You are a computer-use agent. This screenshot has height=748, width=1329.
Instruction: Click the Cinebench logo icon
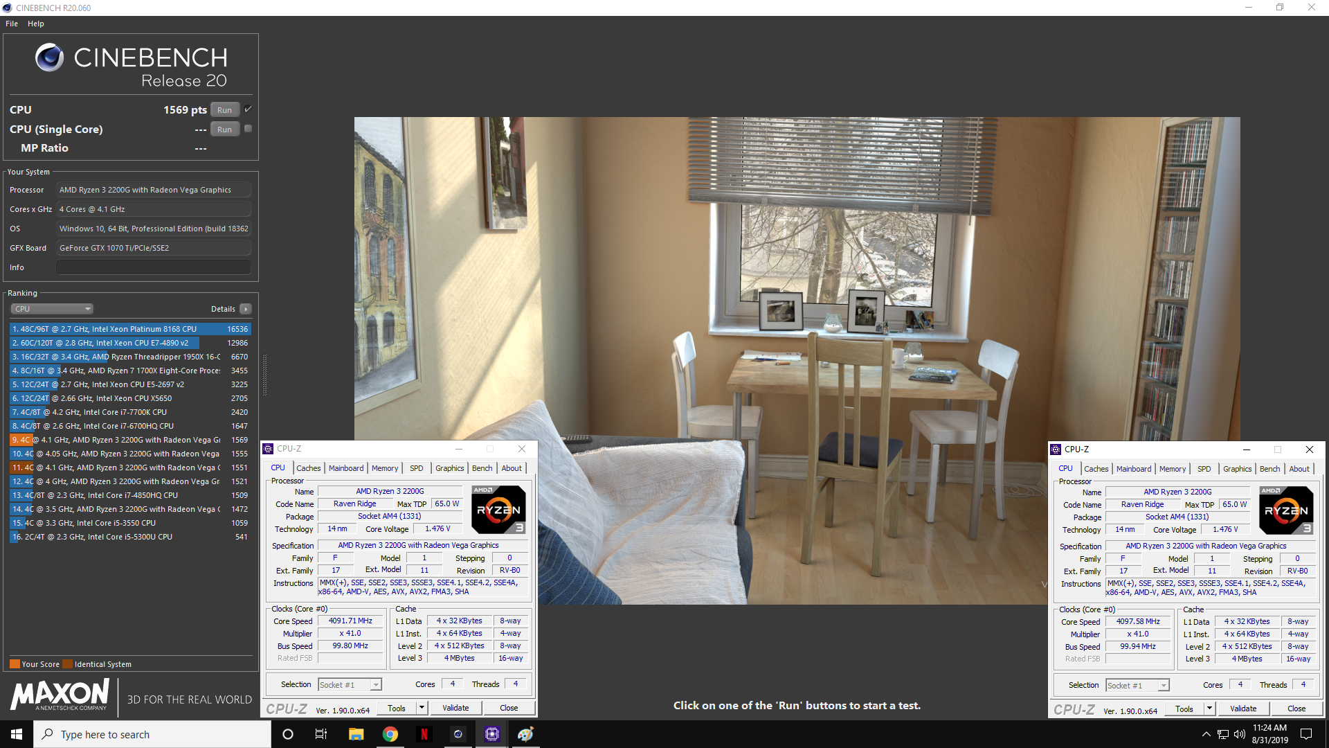click(x=49, y=57)
